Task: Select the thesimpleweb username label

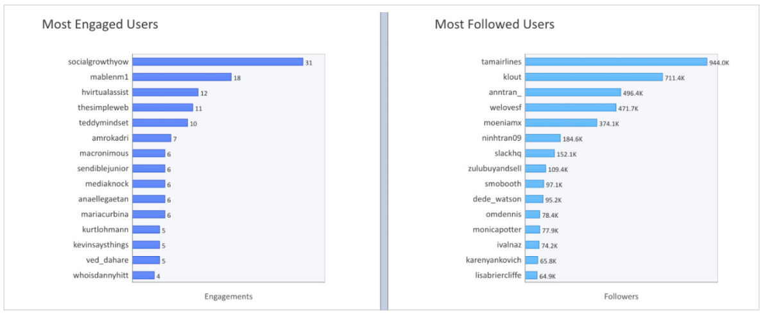Action: pos(103,108)
